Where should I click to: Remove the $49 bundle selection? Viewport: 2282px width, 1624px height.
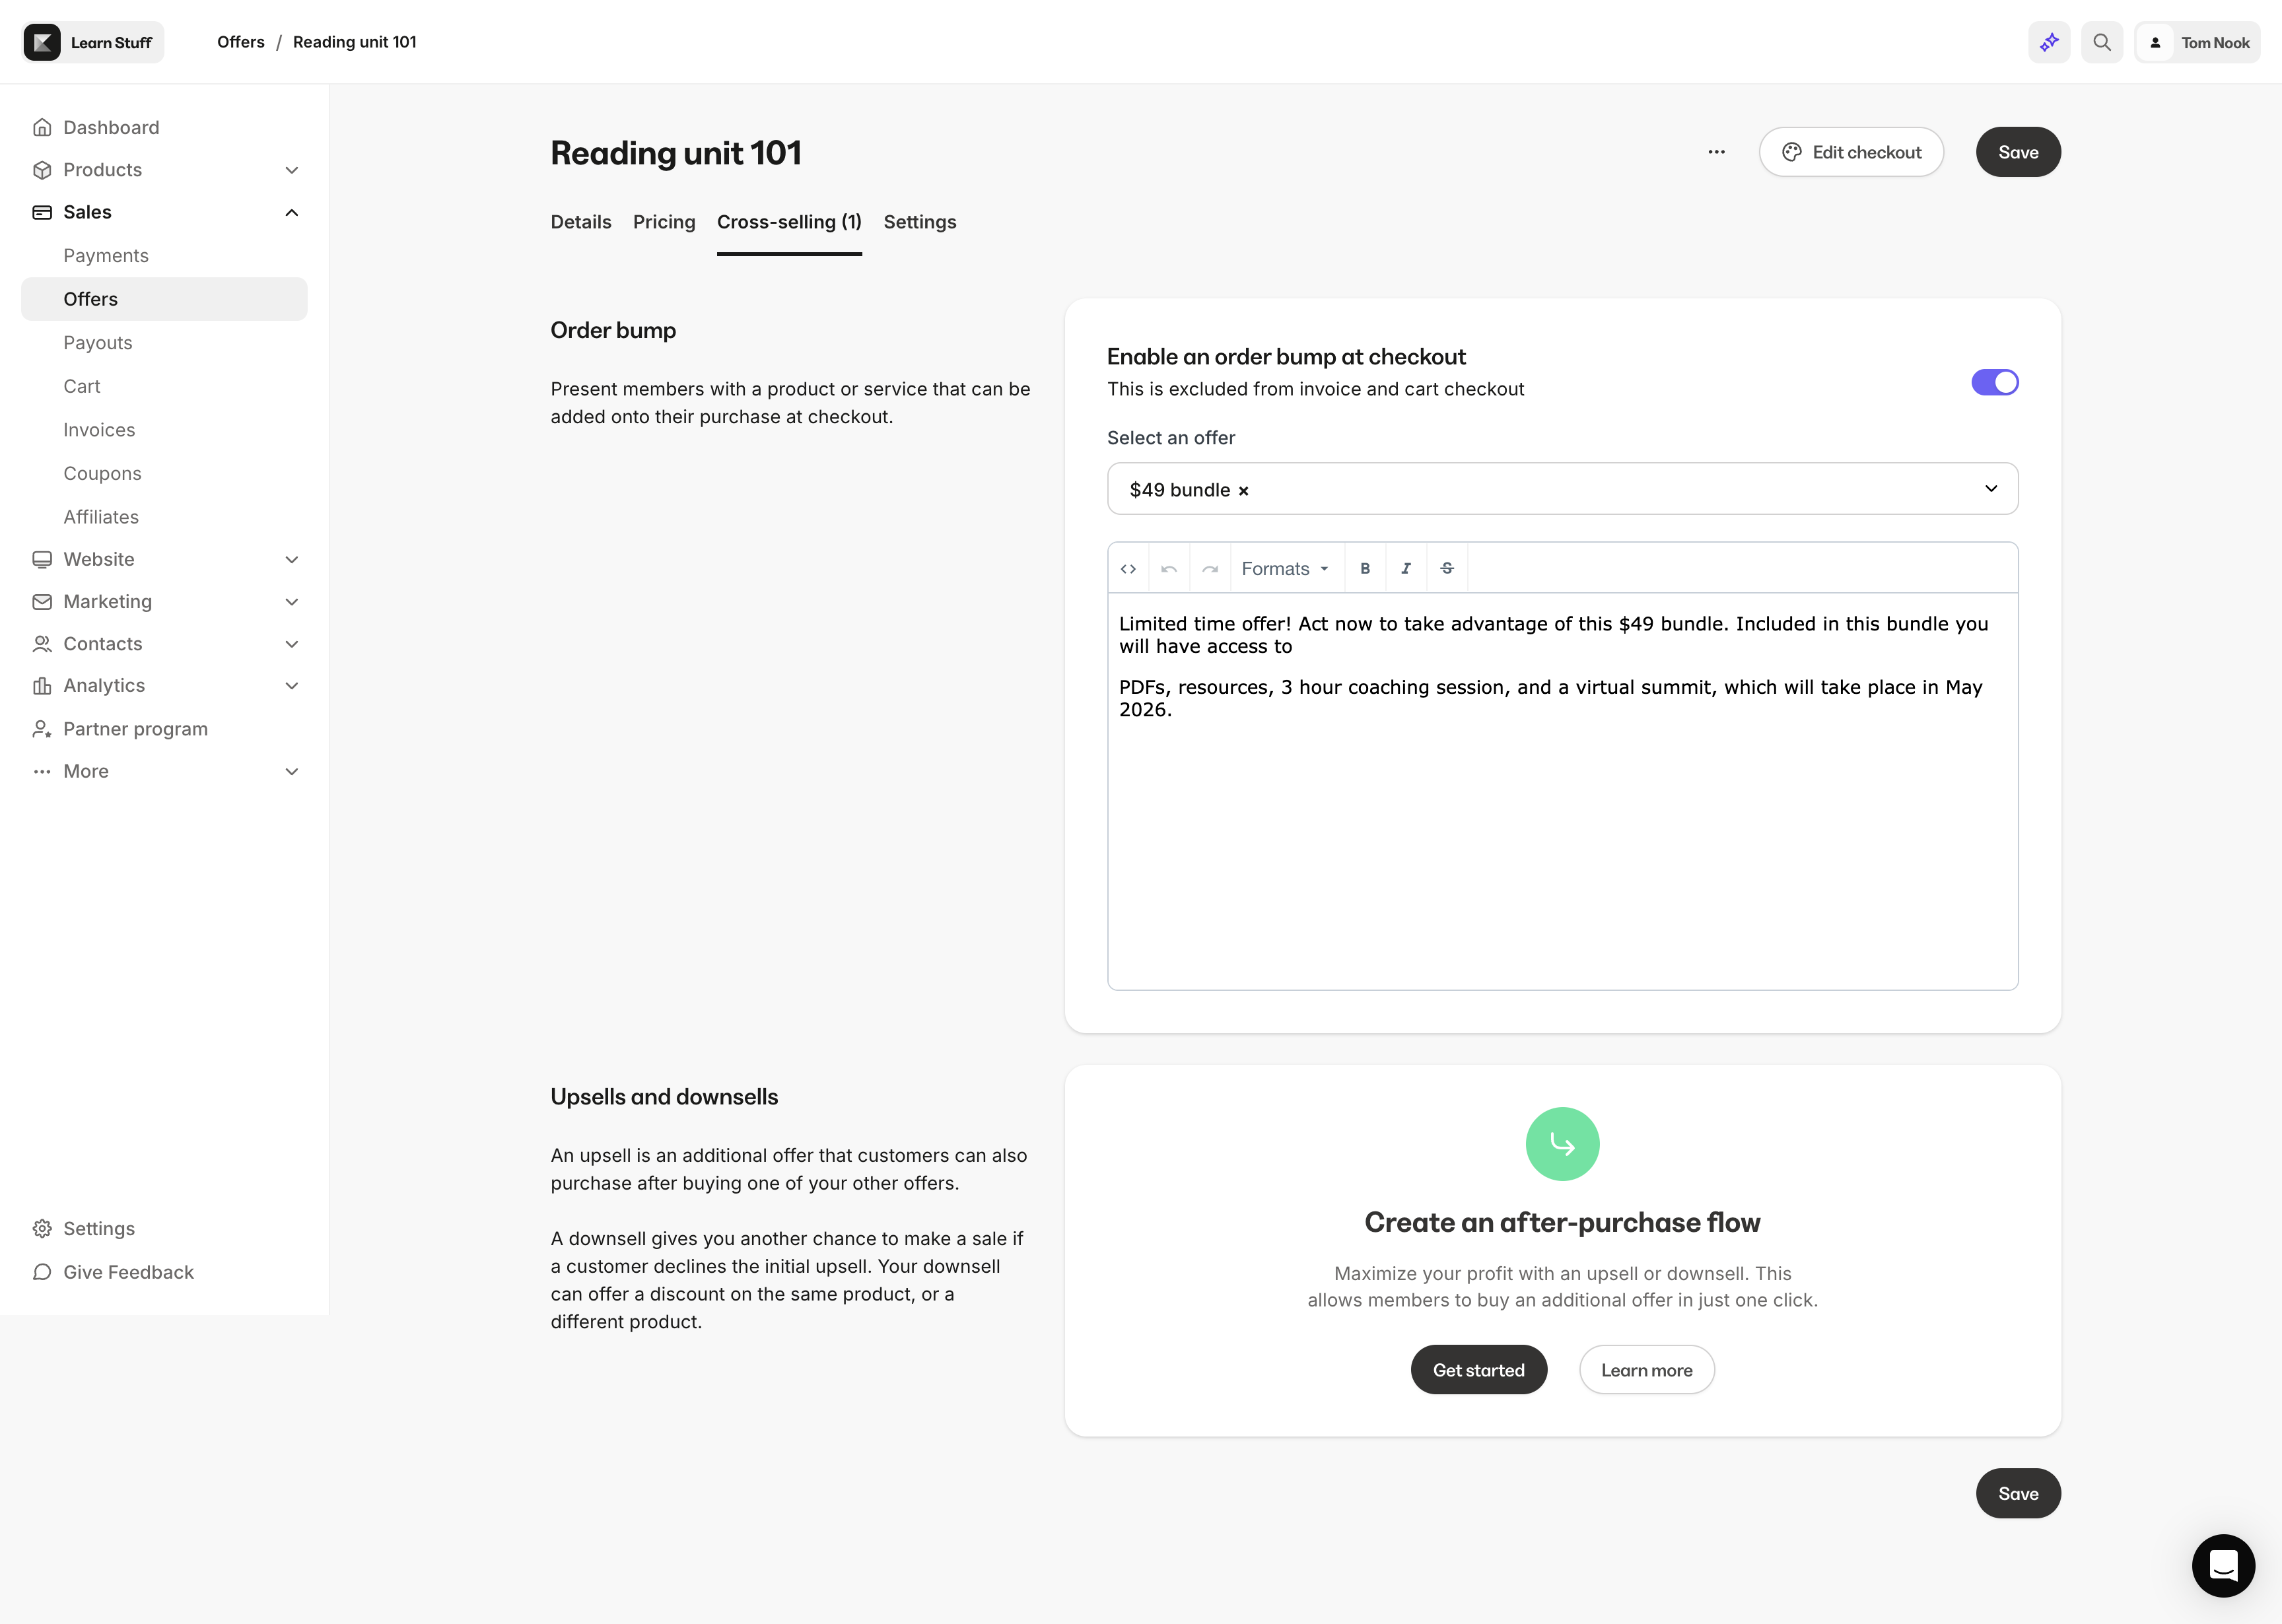pos(1243,491)
